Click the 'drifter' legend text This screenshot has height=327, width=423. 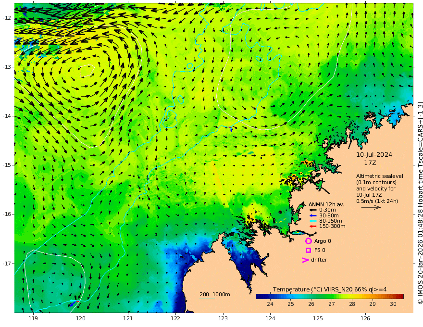point(319,260)
